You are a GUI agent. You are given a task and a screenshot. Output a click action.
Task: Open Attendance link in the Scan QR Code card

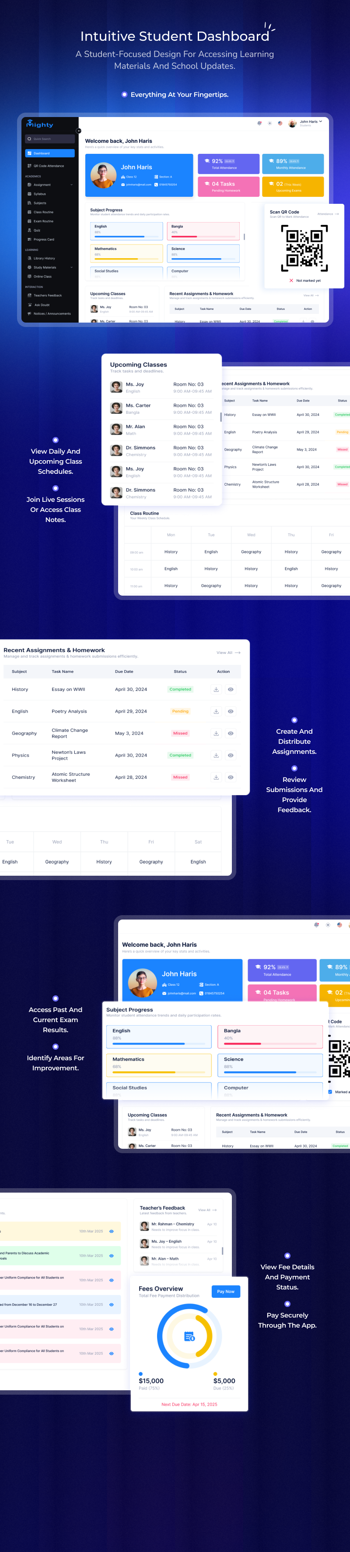(x=328, y=214)
